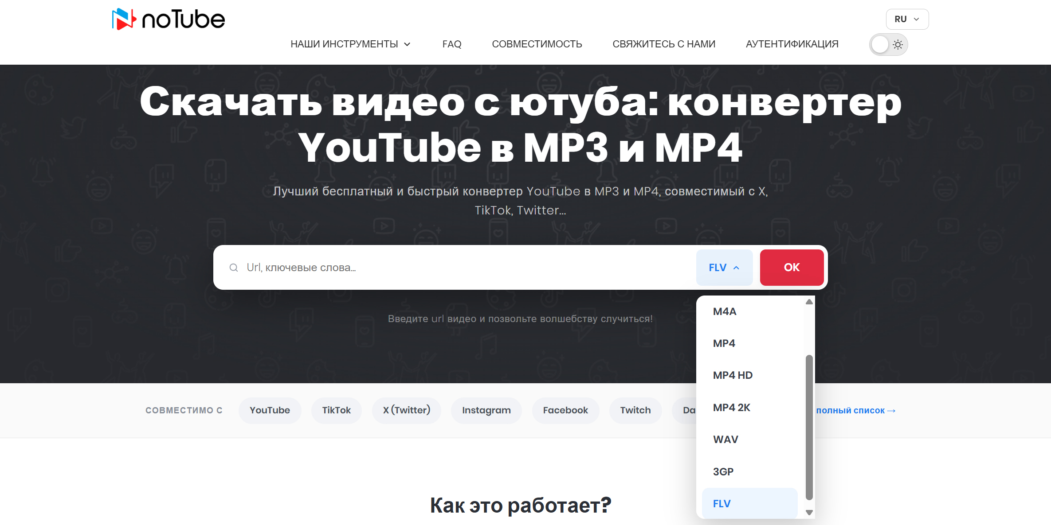Image resolution: width=1051 pixels, height=525 pixels.
Task: Click the YouTube compatibility chip
Action: pos(270,410)
